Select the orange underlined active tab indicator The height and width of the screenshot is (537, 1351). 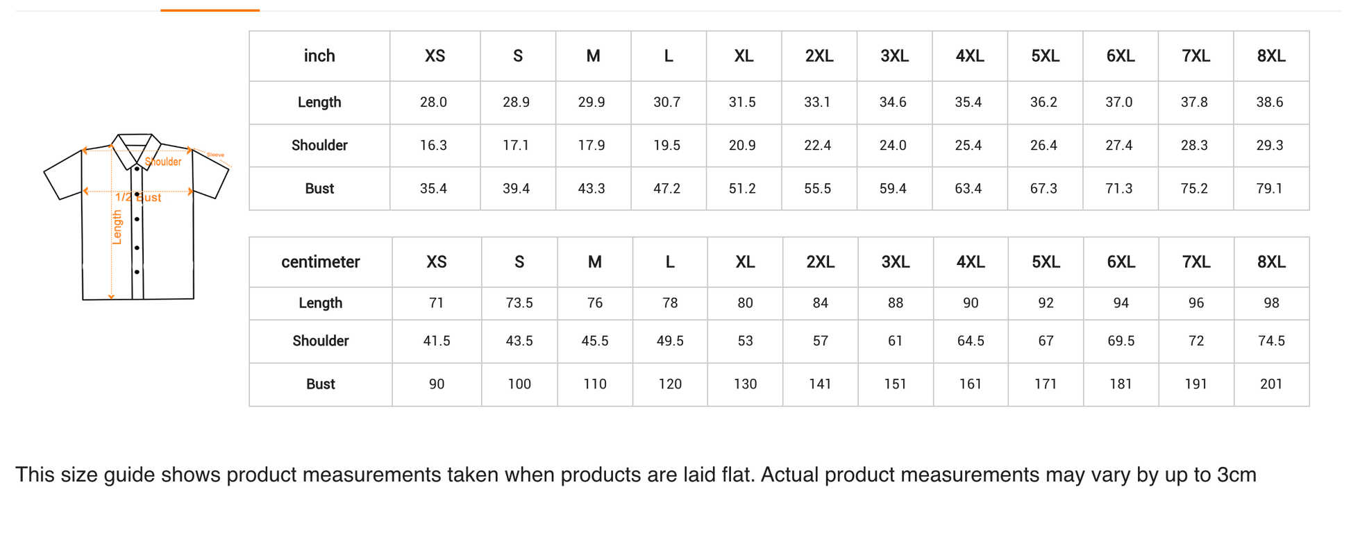click(210, 10)
